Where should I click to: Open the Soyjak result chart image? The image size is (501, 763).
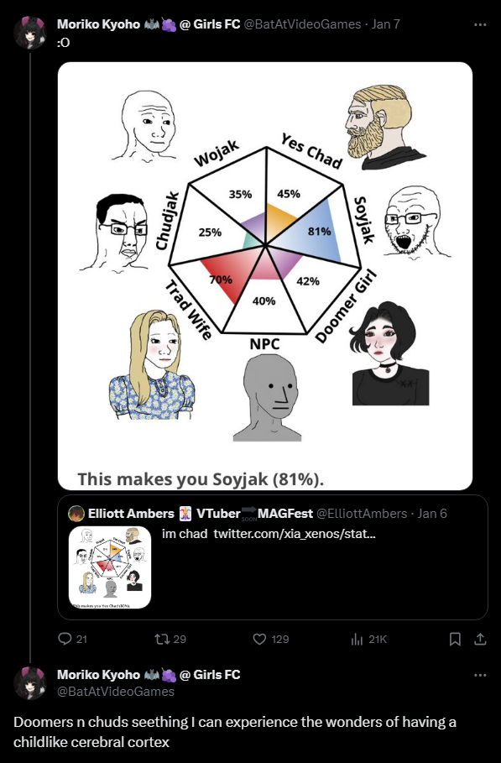coord(265,275)
